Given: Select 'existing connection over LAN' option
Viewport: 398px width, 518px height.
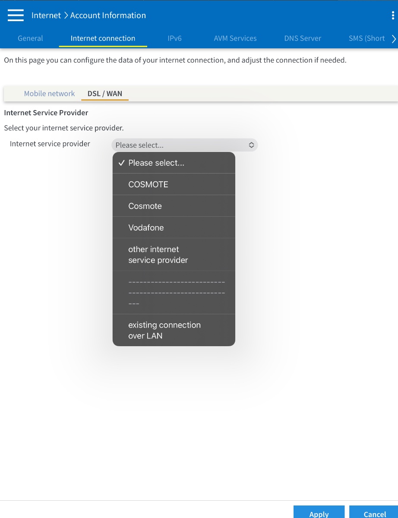Looking at the screenshot, I should (x=174, y=330).
